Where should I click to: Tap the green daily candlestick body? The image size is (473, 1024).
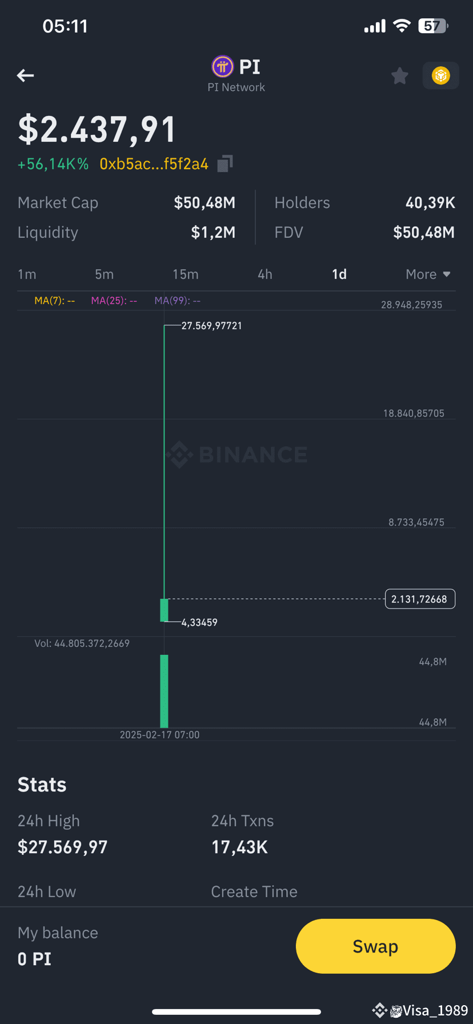[164, 610]
